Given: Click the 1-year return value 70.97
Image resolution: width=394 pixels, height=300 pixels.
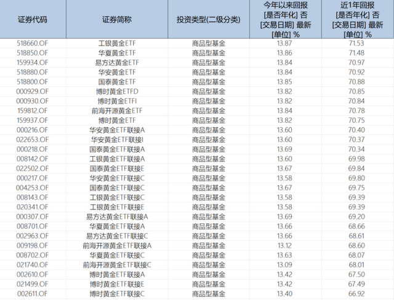Looking at the screenshot, I should pos(356,63).
